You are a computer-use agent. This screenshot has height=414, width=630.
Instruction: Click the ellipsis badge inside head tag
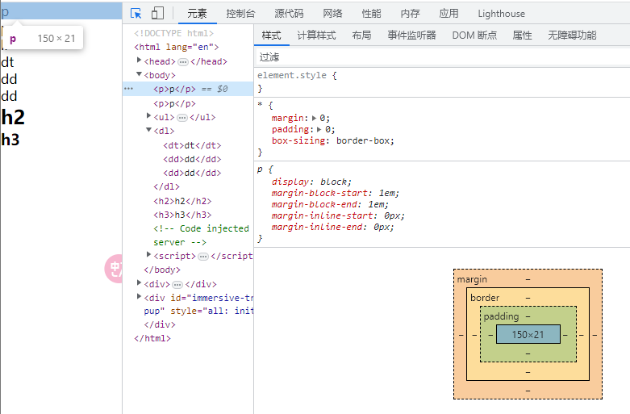183,61
